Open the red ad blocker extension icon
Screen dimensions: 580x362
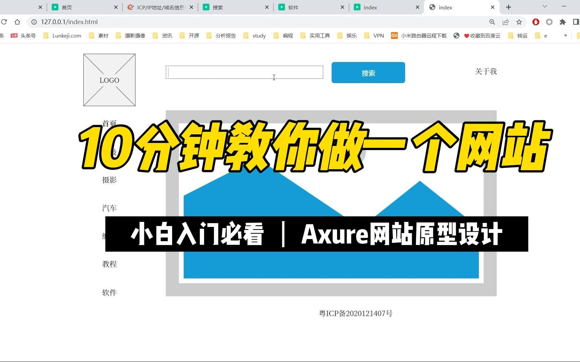[x=536, y=22]
